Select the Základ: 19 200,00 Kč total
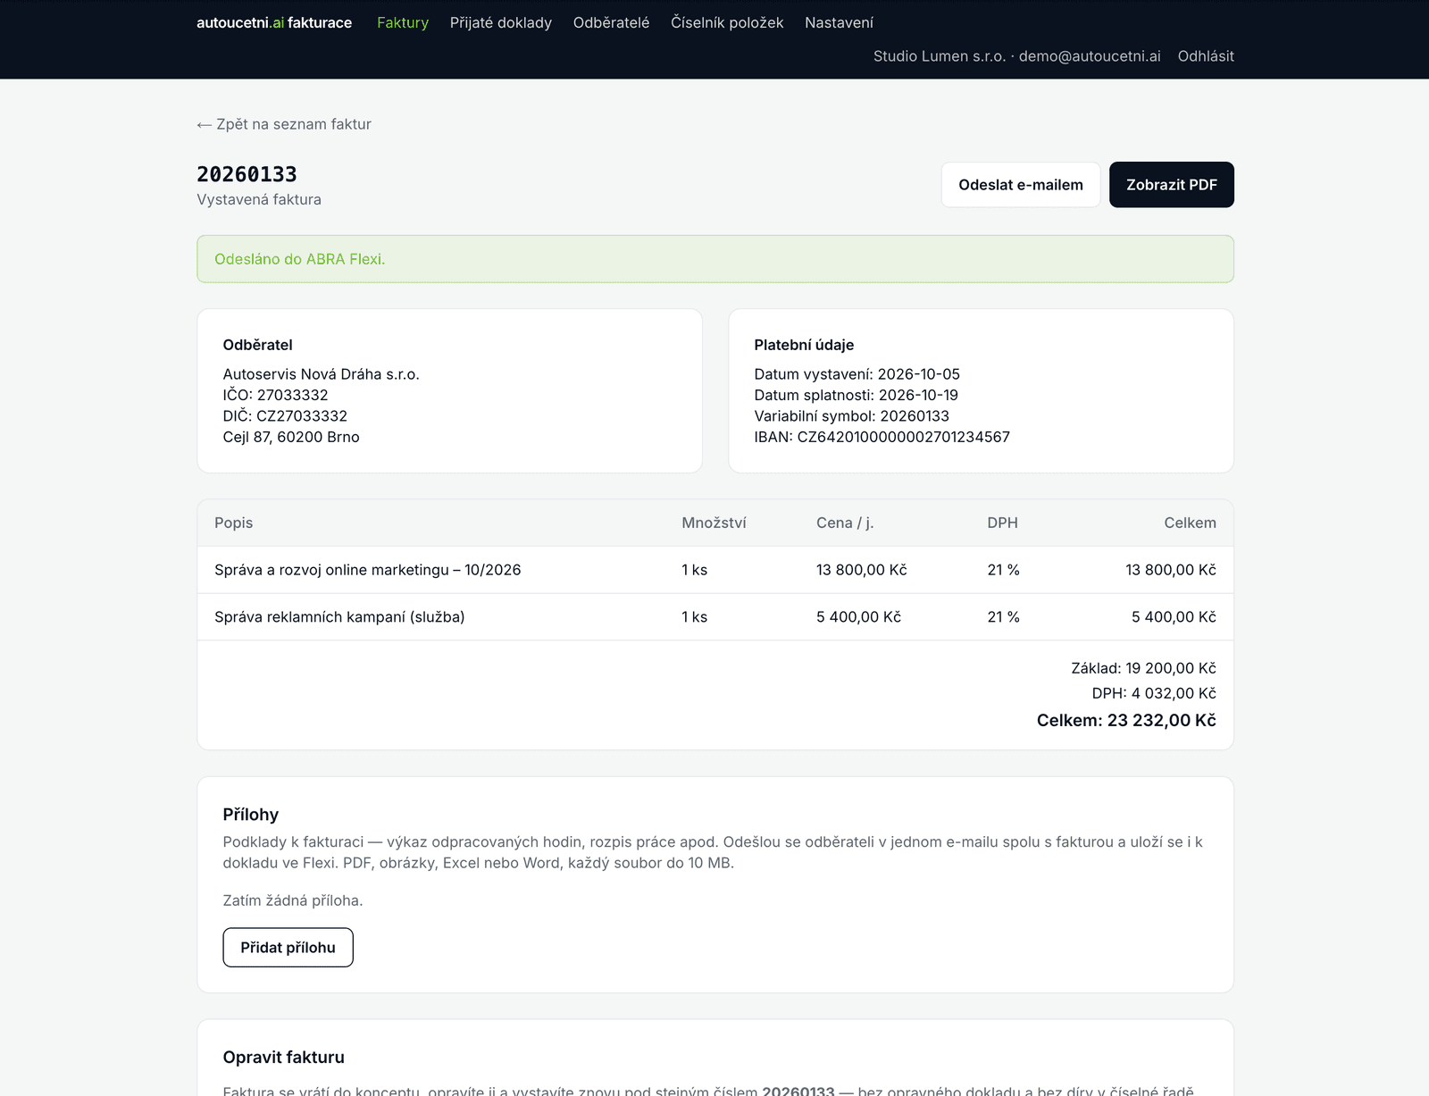The height and width of the screenshot is (1096, 1429). pos(1144,668)
